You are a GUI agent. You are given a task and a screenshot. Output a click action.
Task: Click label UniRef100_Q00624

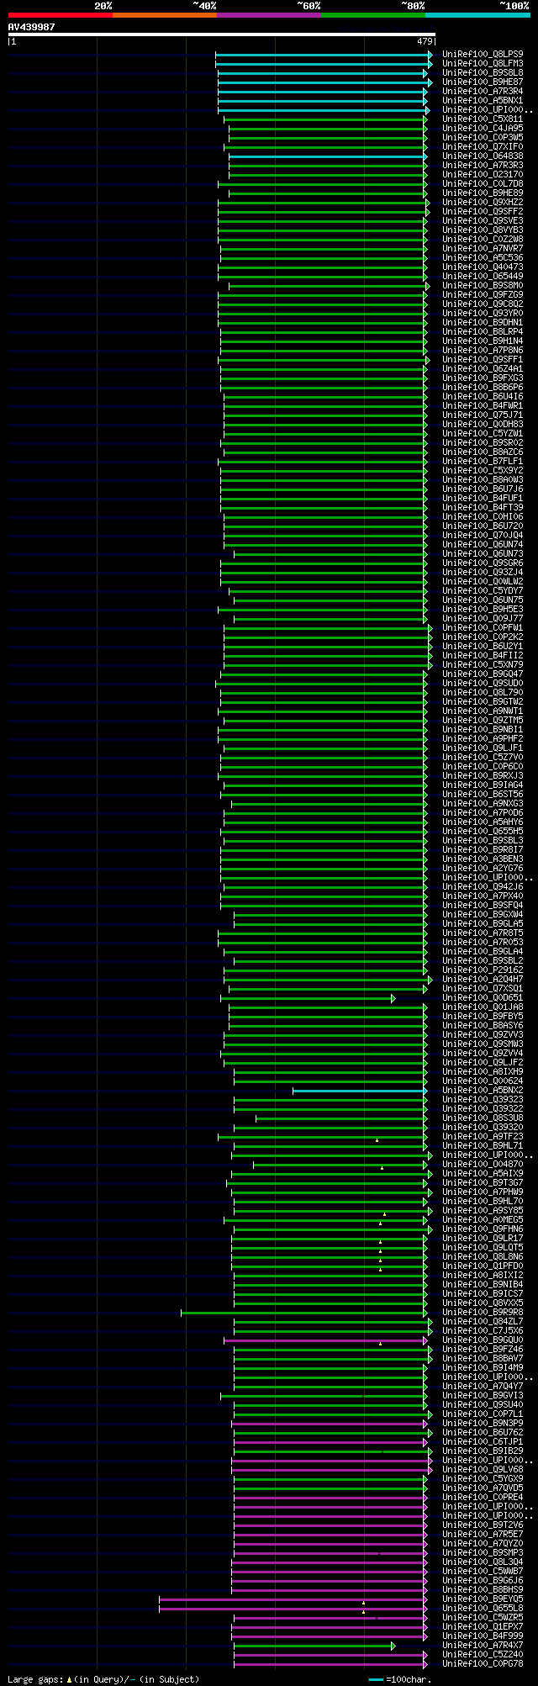(483, 1081)
